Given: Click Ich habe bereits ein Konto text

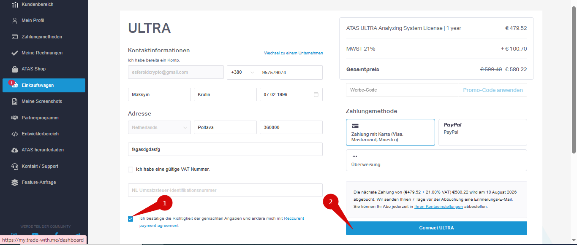Looking at the screenshot, I should 154,60.
